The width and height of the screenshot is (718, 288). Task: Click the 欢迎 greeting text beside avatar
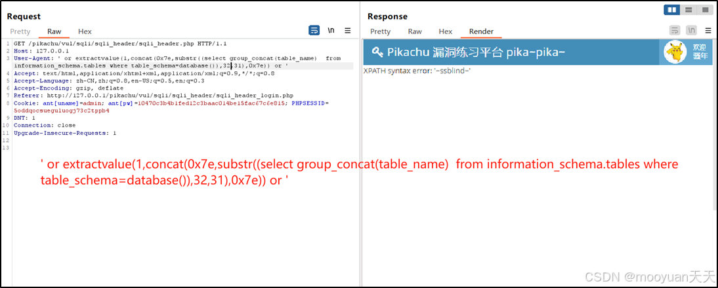(700, 48)
